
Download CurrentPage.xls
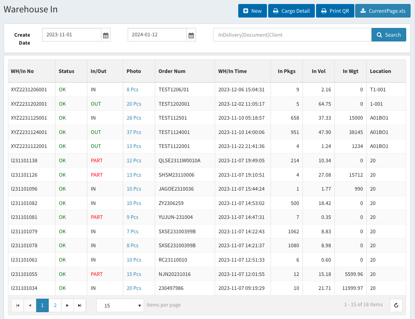pyautogui.click(x=383, y=11)
